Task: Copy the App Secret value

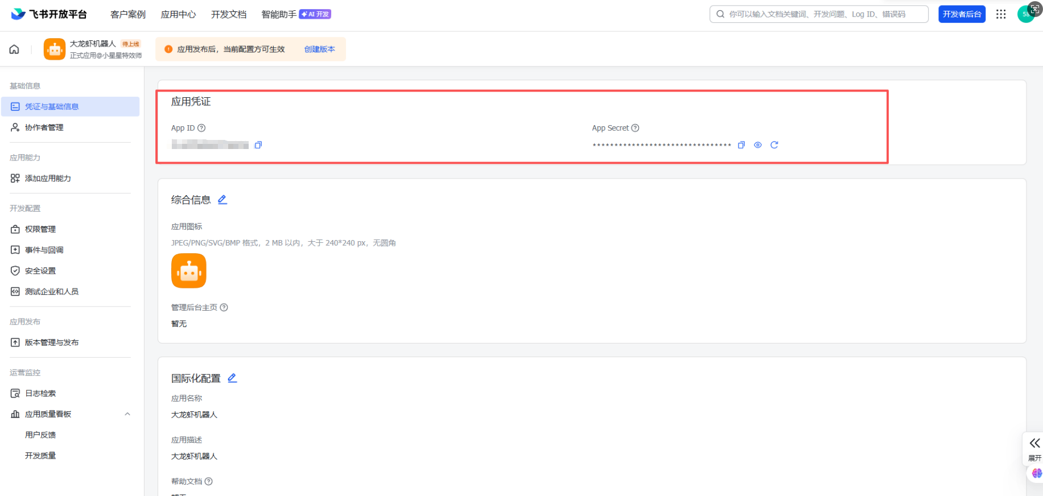Action: (x=741, y=145)
